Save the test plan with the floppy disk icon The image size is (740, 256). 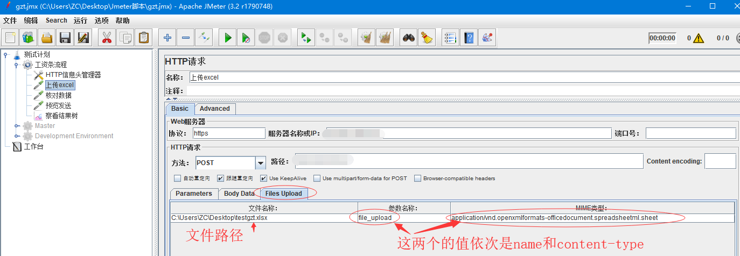tap(65, 38)
